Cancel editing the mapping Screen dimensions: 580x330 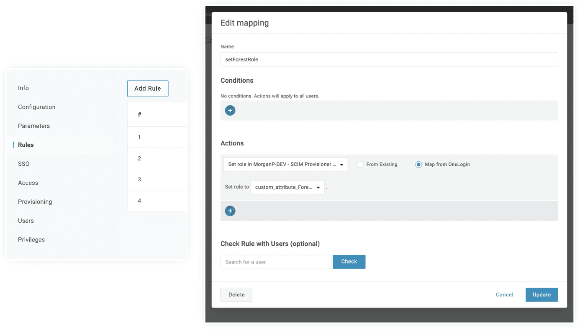504,294
